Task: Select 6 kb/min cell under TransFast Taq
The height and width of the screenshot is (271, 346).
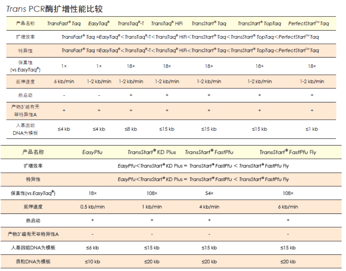Action: pos(64,82)
